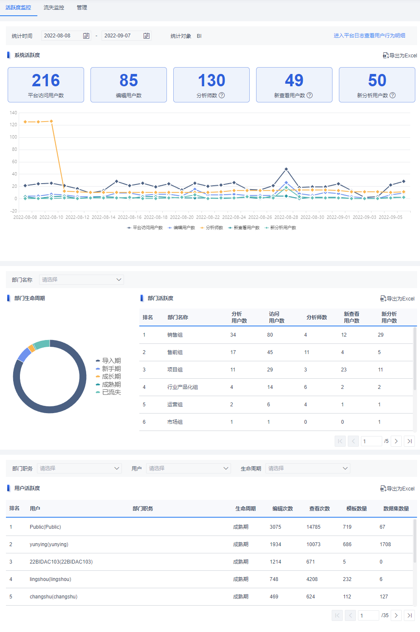
Task: Export 系统活跃度 as Excel
Action: tap(400, 55)
